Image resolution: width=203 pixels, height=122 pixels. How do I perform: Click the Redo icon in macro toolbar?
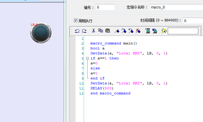coord(84,31)
